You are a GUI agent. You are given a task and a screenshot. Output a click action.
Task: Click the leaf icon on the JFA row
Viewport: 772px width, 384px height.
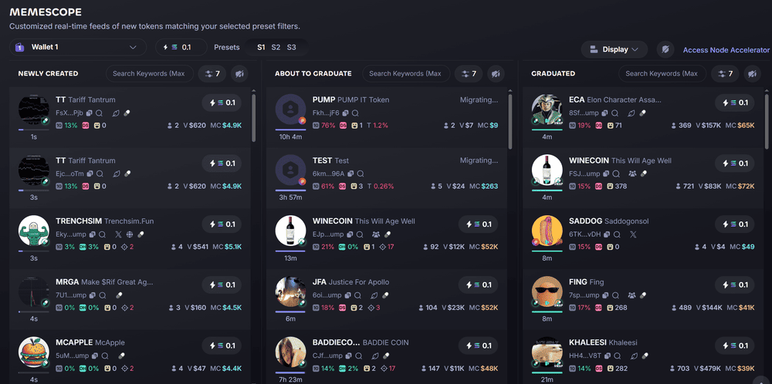point(374,295)
